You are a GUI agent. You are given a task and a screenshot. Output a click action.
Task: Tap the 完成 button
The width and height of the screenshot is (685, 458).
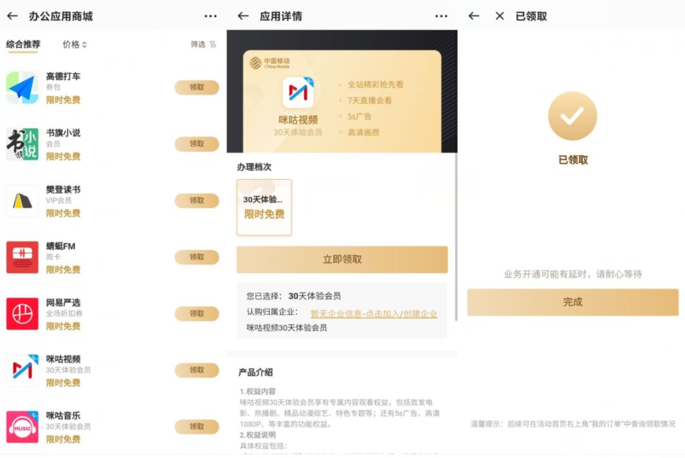(x=573, y=302)
